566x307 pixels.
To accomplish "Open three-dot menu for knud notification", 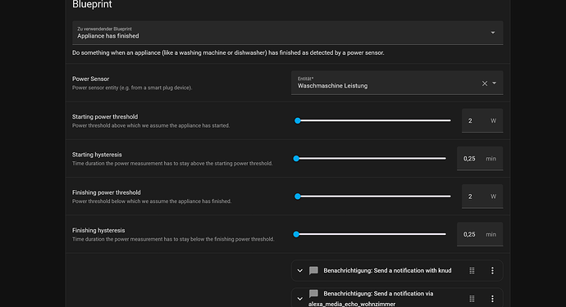I will click(492, 271).
